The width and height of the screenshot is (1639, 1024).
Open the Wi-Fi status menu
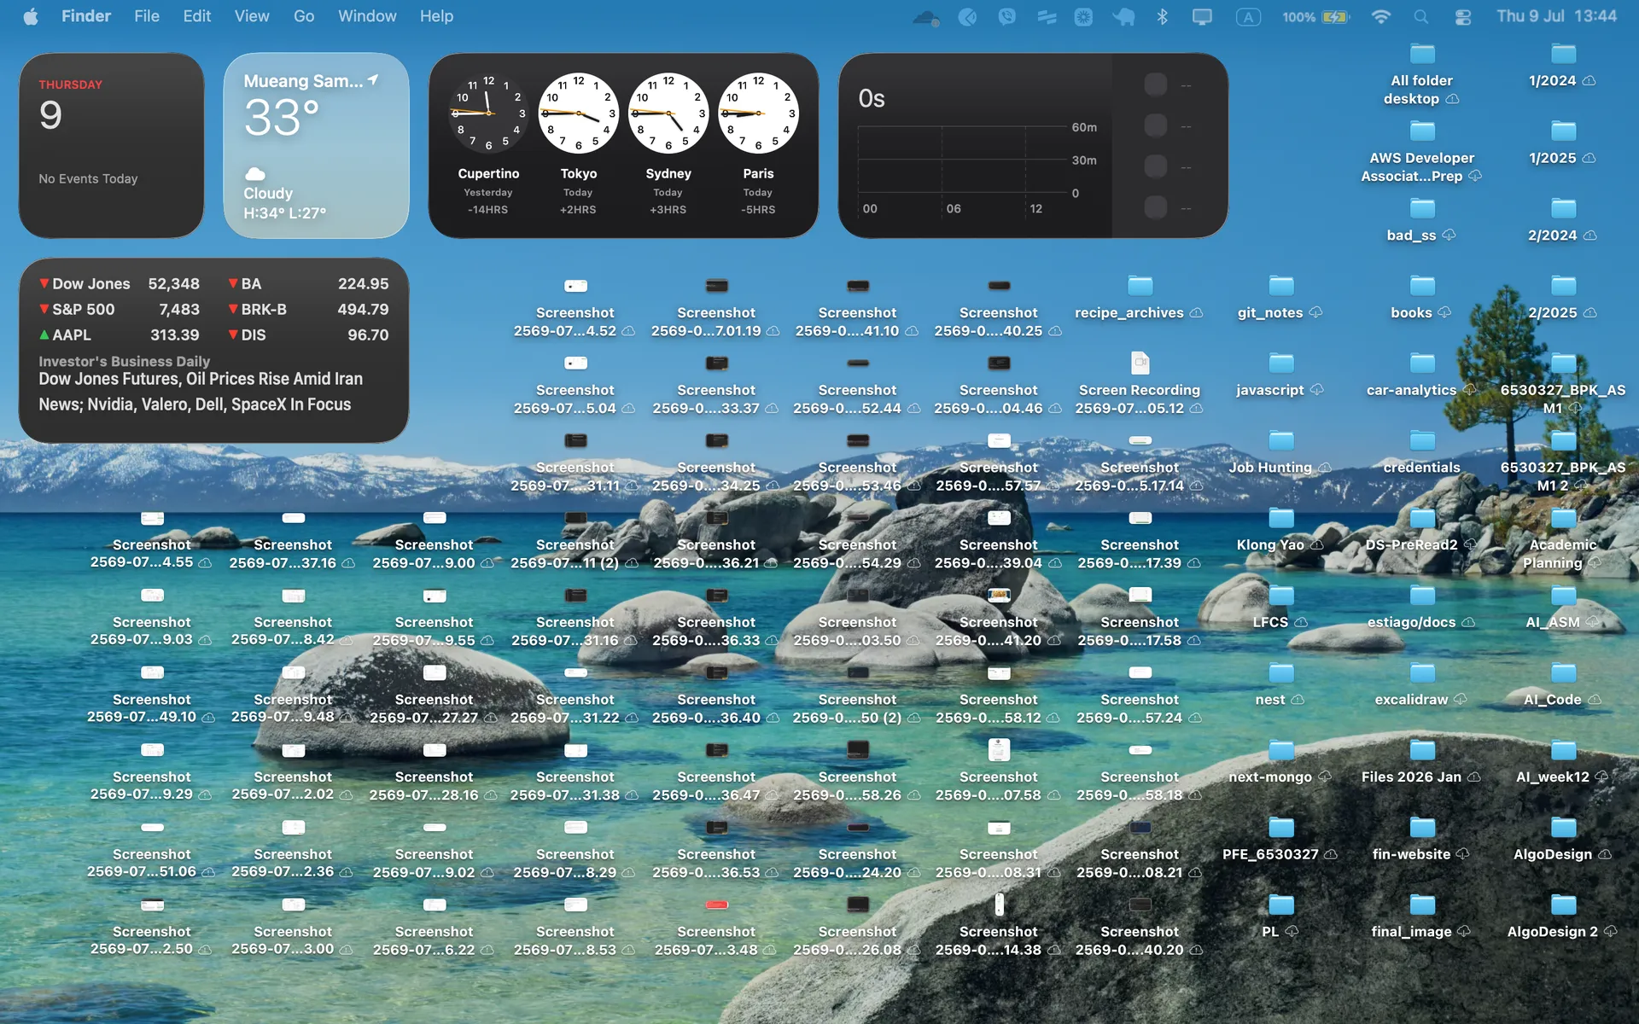click(x=1380, y=17)
